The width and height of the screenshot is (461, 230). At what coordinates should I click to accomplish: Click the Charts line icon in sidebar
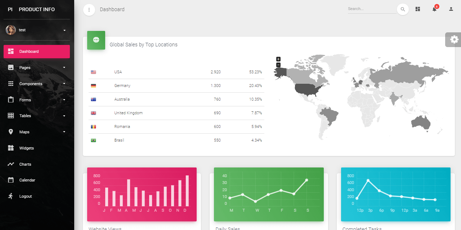[11, 164]
